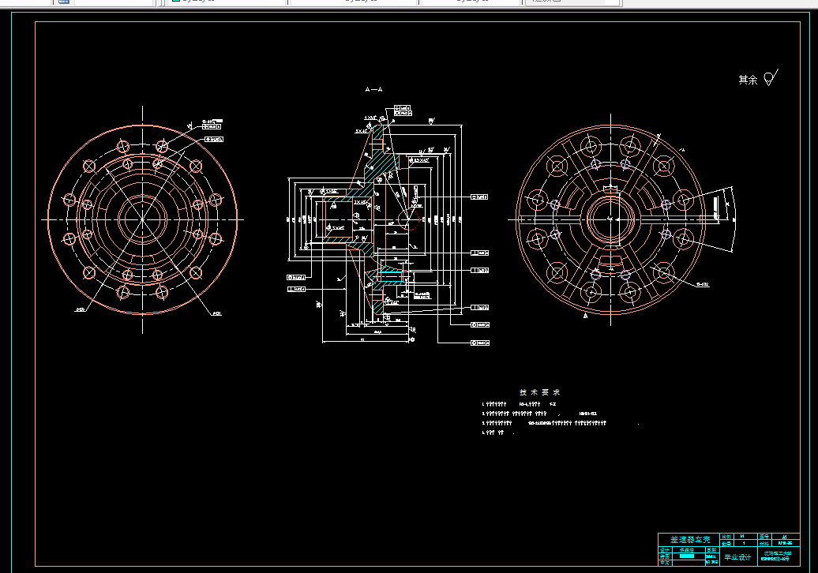818x573 pixels.
Task: Select technical requirement line numbered 1
Action: 519,404
